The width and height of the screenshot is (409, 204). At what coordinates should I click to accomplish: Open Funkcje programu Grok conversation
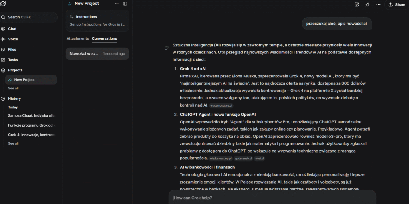tap(31, 125)
